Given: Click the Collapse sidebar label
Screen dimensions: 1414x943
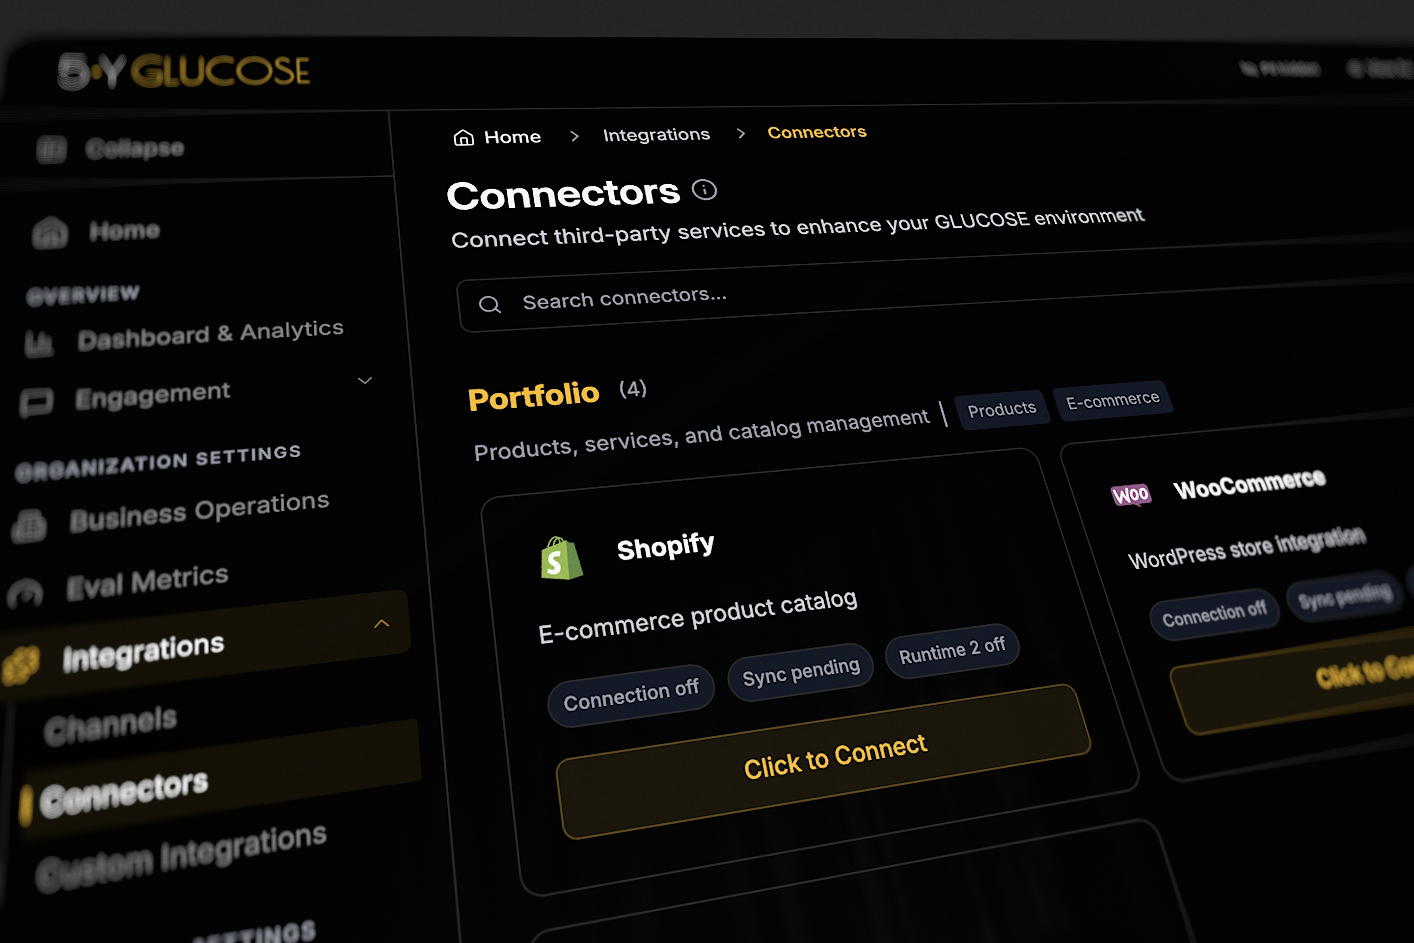Looking at the screenshot, I should (x=135, y=148).
